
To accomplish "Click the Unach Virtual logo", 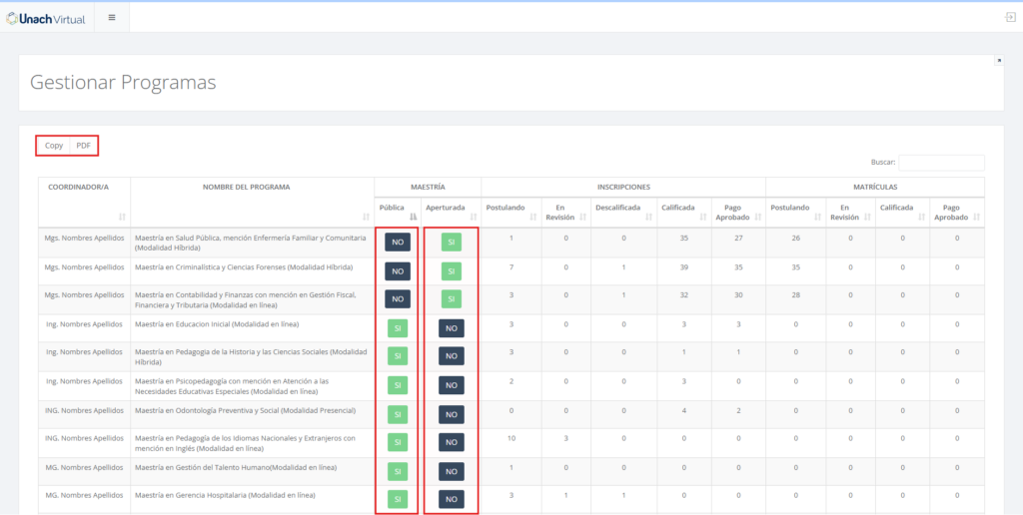I will click(46, 18).
